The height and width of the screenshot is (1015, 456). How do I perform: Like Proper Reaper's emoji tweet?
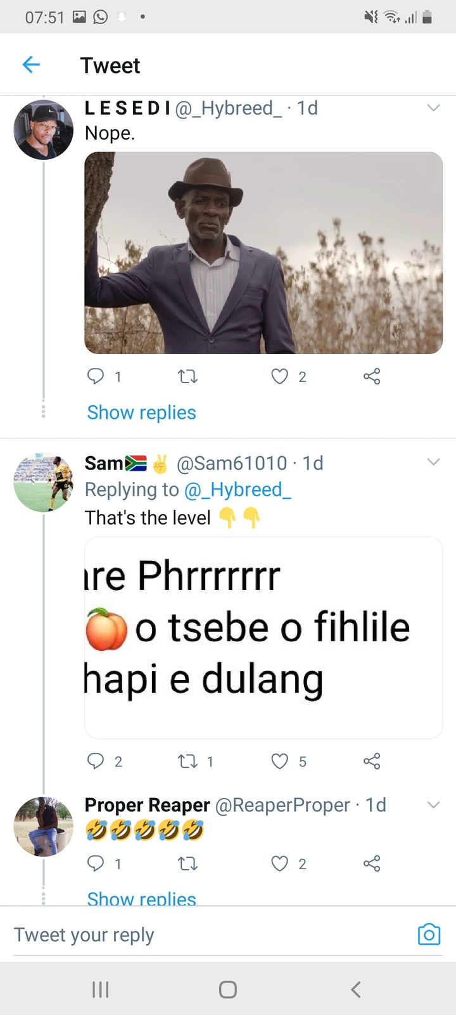pyautogui.click(x=279, y=863)
